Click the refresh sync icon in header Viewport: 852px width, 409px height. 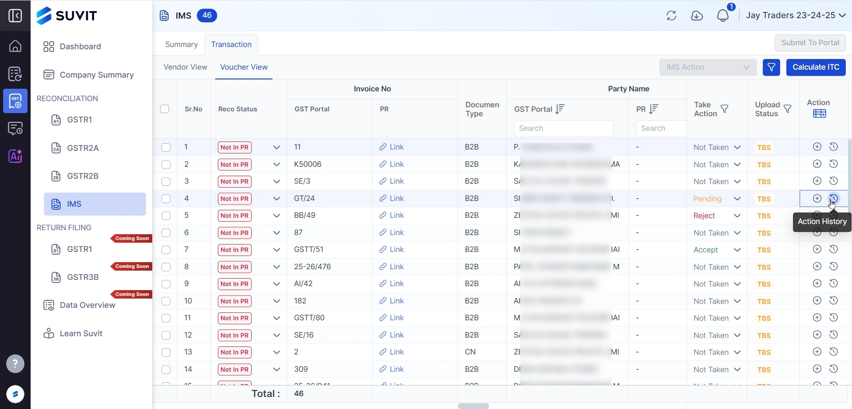click(x=671, y=16)
